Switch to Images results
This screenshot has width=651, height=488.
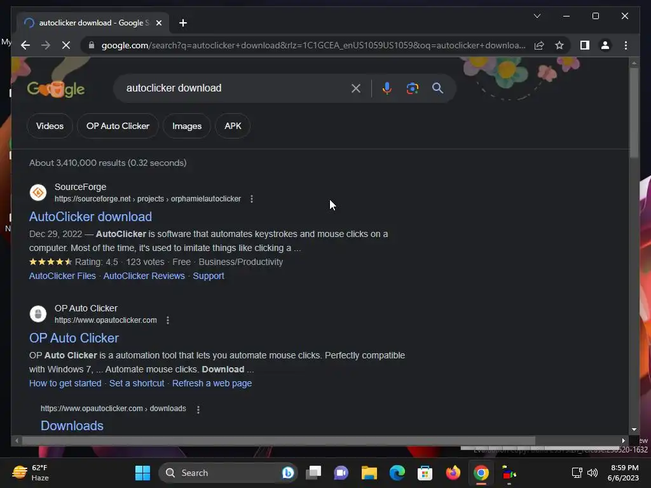coord(187,126)
